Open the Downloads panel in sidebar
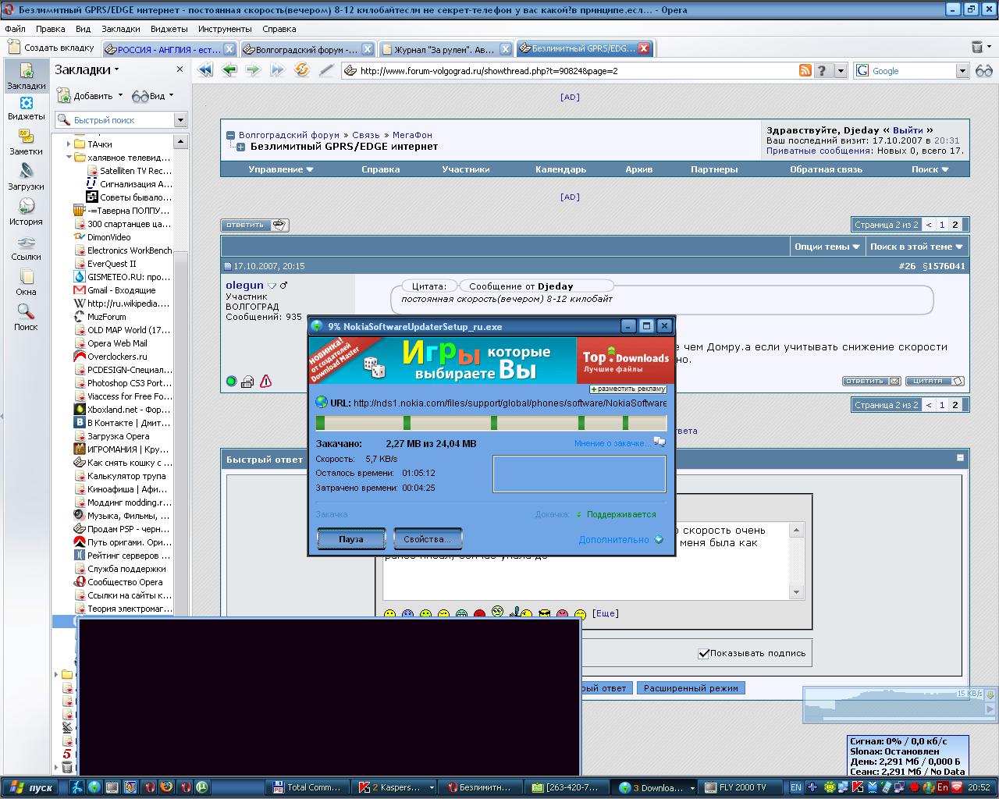 (x=26, y=176)
